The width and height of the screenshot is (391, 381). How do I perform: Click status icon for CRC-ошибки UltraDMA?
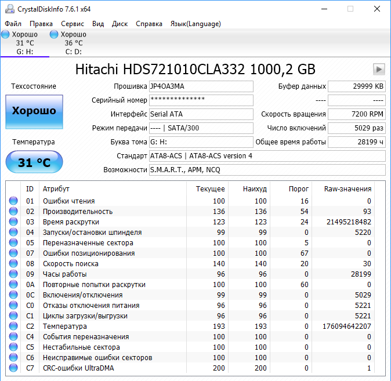coord(13,368)
